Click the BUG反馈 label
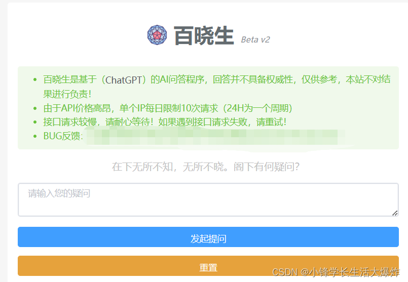This screenshot has width=408, height=282. (63, 136)
